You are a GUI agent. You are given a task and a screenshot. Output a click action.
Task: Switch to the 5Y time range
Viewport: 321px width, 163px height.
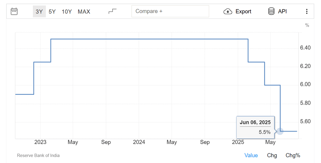(52, 12)
